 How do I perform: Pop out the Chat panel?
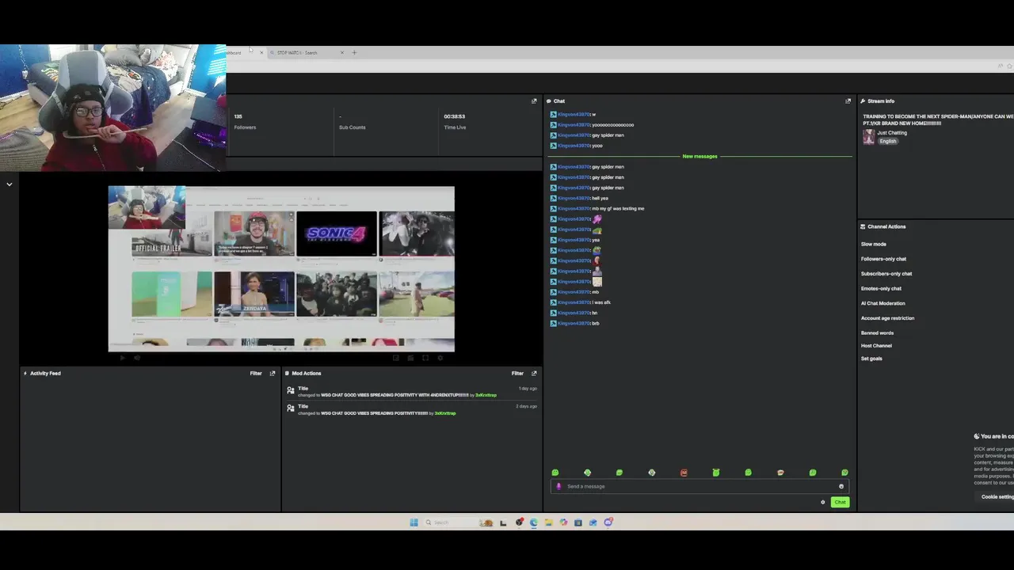[x=848, y=101]
